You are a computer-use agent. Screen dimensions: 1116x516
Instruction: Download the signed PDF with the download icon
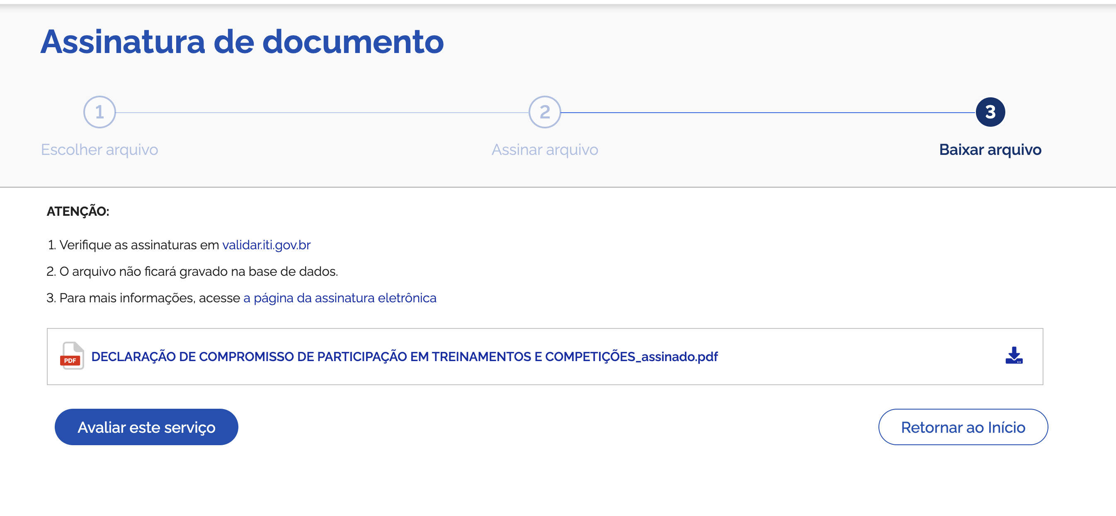coord(1014,355)
